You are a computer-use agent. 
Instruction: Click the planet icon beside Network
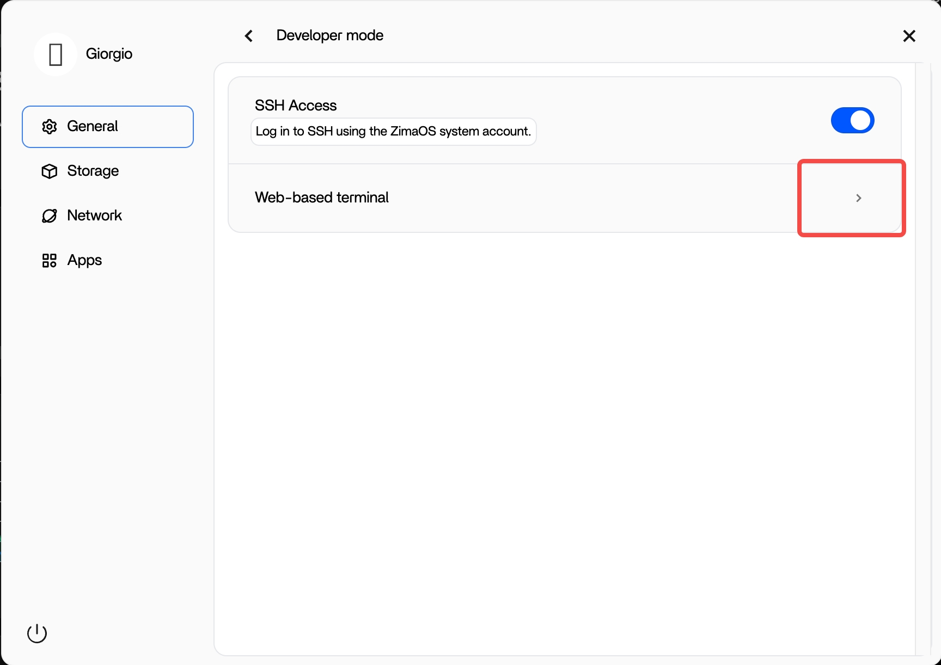click(x=50, y=216)
